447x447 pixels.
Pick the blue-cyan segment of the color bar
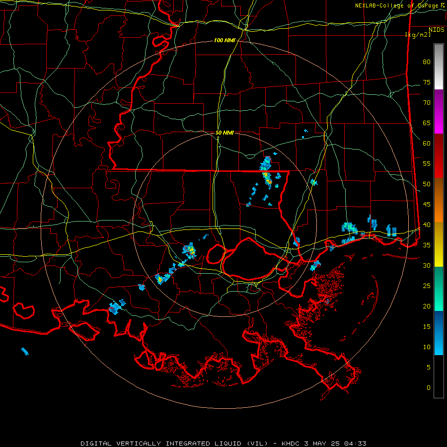tap(439, 333)
